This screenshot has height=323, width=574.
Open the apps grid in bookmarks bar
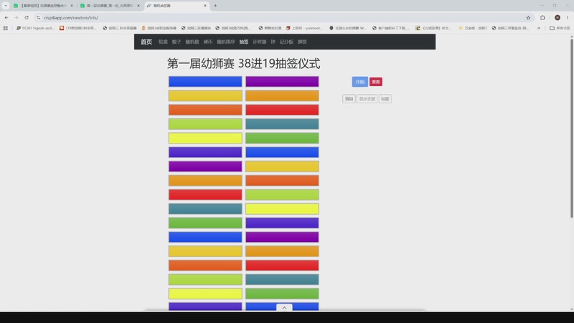pos(6,28)
